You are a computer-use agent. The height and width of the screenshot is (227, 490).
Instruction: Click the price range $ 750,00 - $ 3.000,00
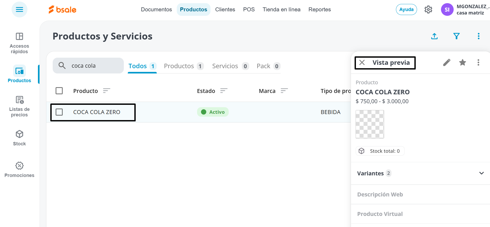pyautogui.click(x=382, y=101)
